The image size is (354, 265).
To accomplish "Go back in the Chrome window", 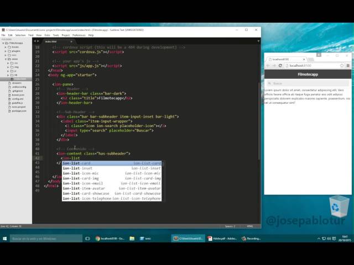I will point(268,66).
